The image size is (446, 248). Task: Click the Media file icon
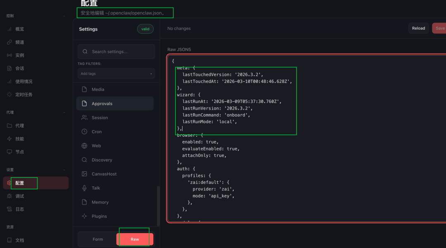coord(84,89)
